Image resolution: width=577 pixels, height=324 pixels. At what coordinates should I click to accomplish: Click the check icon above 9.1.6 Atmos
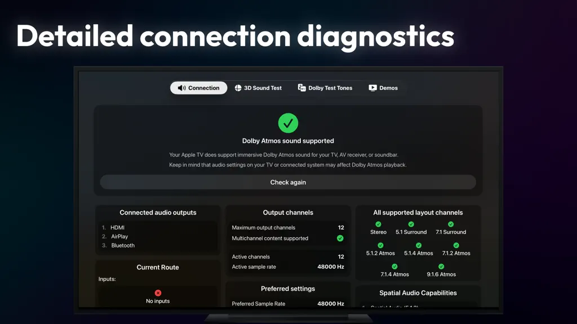click(x=441, y=266)
